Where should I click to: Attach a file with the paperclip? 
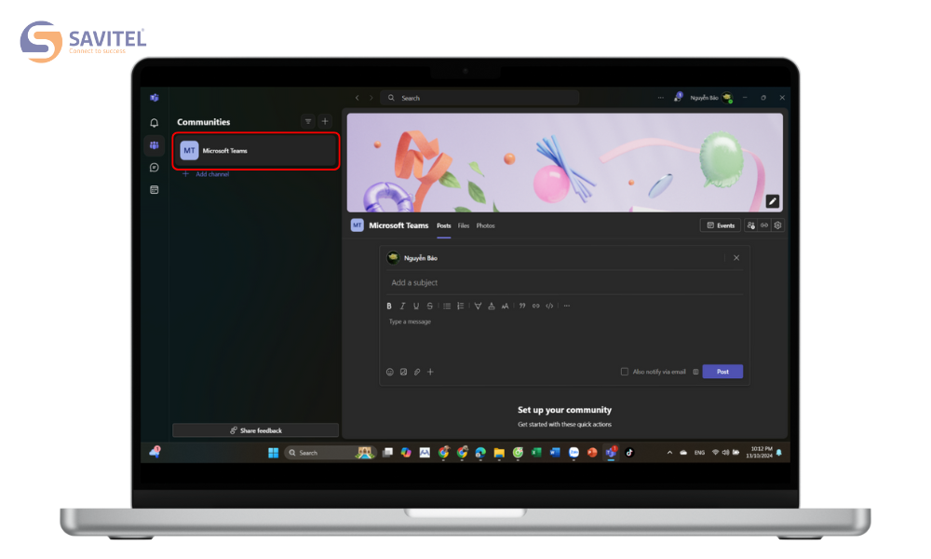(x=417, y=372)
